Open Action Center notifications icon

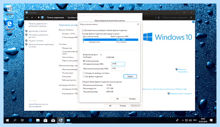coord(211,120)
